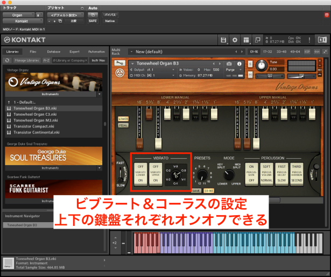Click next multi arrow in rack
Image resolution: width=331 pixels, height=277 pixels.
(x=242, y=52)
